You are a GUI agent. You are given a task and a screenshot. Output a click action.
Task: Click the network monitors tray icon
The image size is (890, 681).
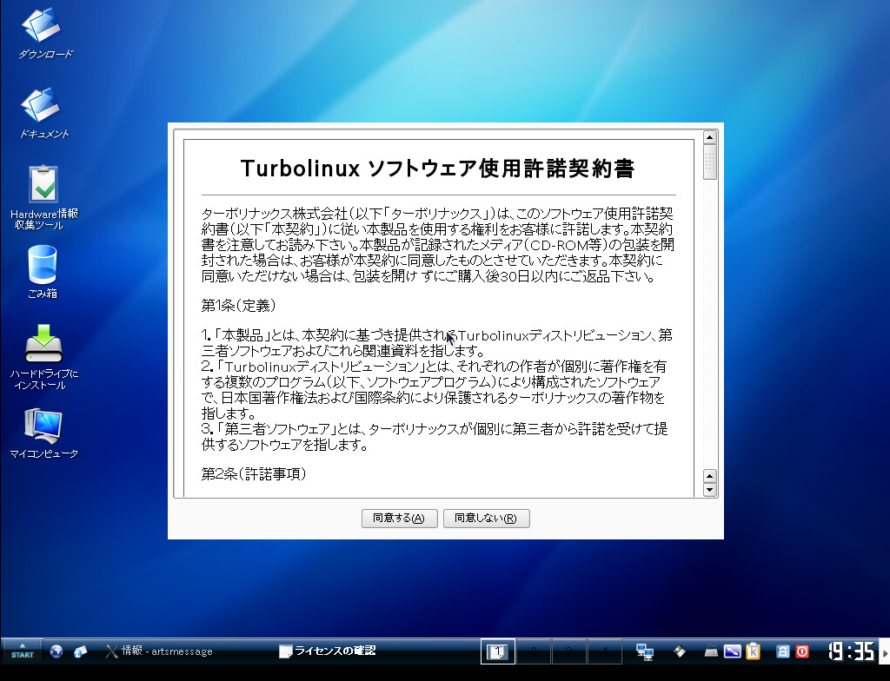click(x=644, y=651)
